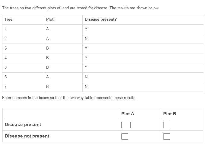This screenshot has width=213, height=145.
Task: Click the Plot B header in two-way table
Action: tap(170, 114)
